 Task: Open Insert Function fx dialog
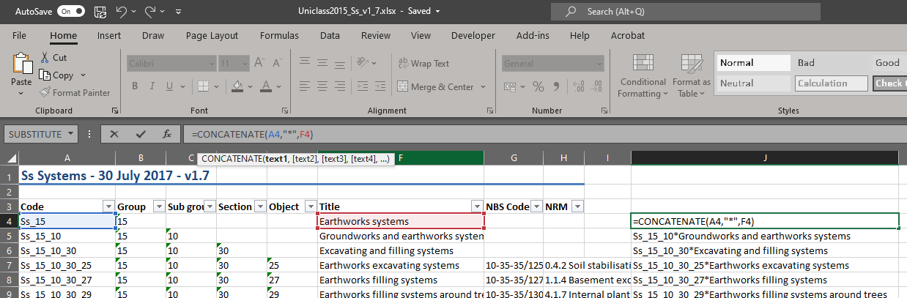click(x=167, y=134)
